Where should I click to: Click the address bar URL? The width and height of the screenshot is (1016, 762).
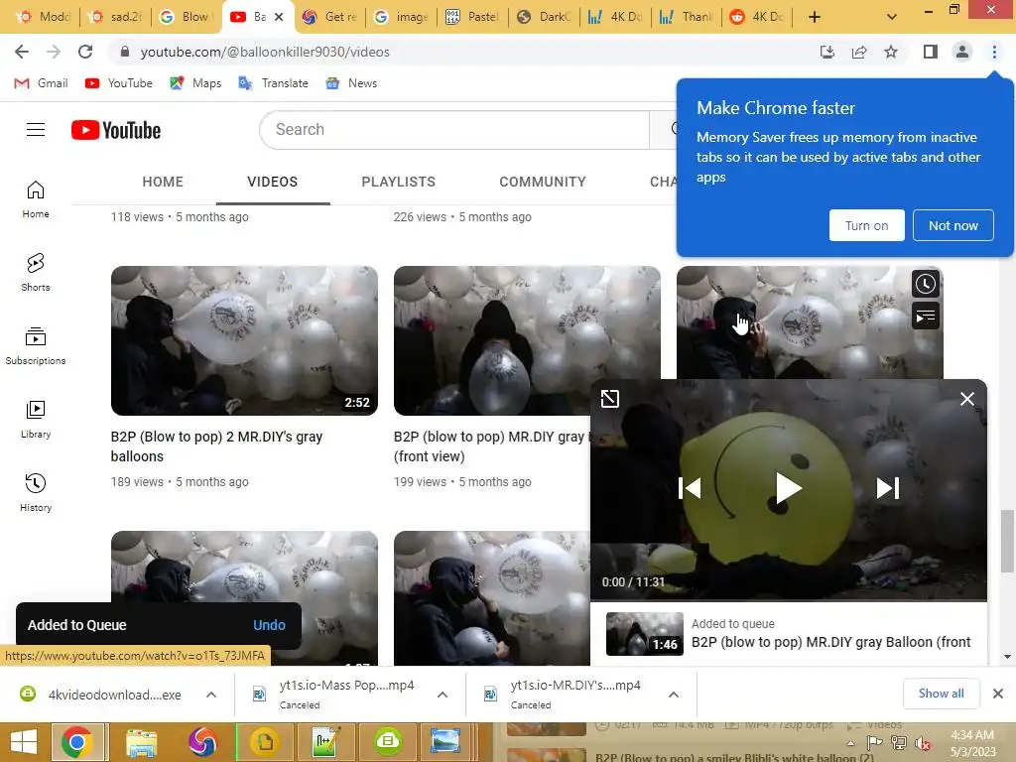(265, 52)
